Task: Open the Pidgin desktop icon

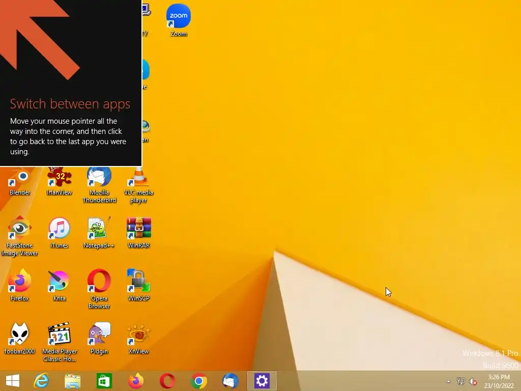Action: pyautogui.click(x=99, y=338)
